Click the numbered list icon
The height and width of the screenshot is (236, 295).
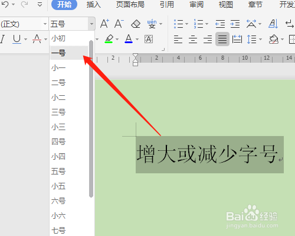[x=198, y=24]
